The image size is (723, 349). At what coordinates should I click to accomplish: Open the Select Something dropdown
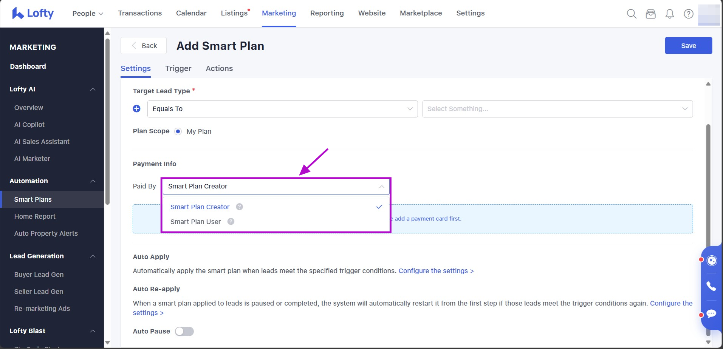pyautogui.click(x=557, y=109)
